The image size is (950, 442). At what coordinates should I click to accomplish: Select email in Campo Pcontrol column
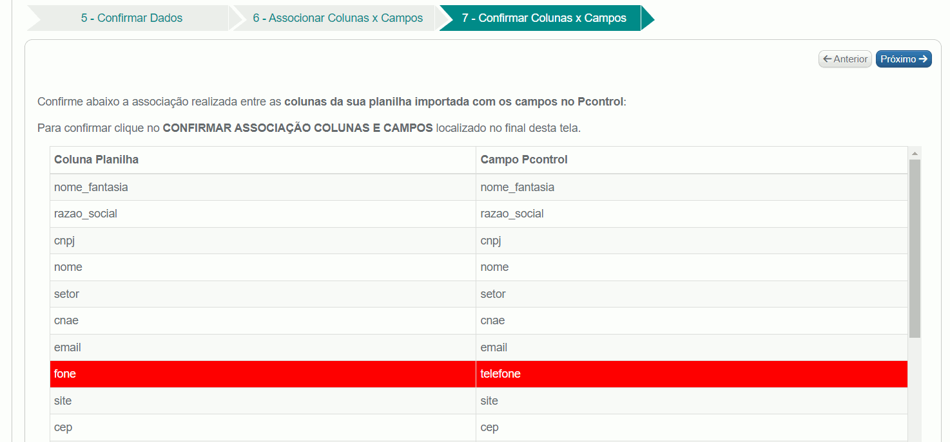tap(692, 347)
